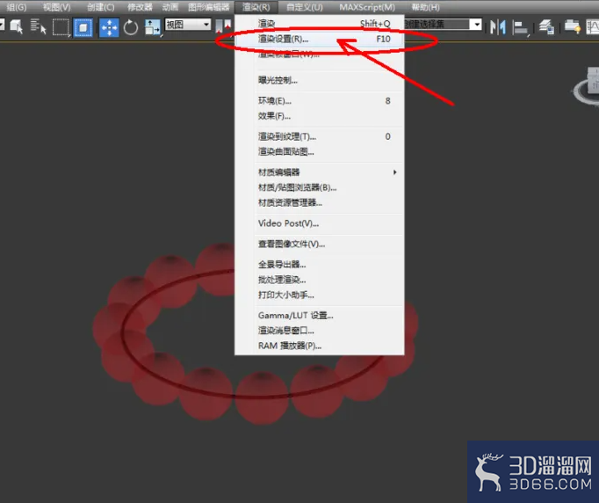599x503 pixels.
Task: Open the 视图 reference coordinate dropdown
Action: [188, 25]
